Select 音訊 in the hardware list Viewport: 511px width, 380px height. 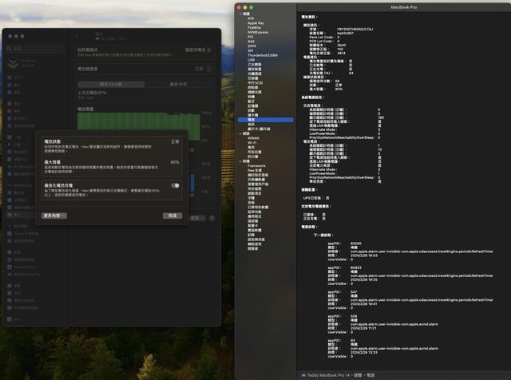click(x=251, y=125)
